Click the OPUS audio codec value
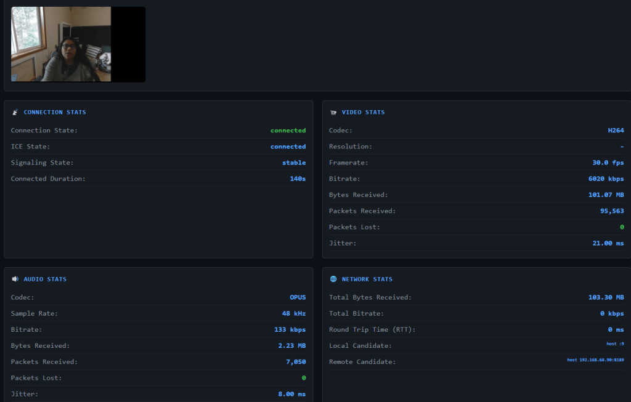Screen dimensions: 631x402 298,297
